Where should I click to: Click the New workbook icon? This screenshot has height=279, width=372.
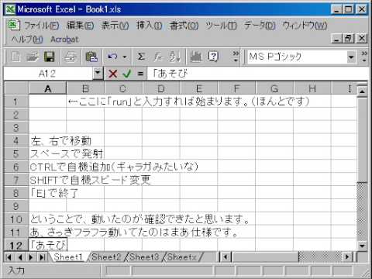click(x=15, y=57)
